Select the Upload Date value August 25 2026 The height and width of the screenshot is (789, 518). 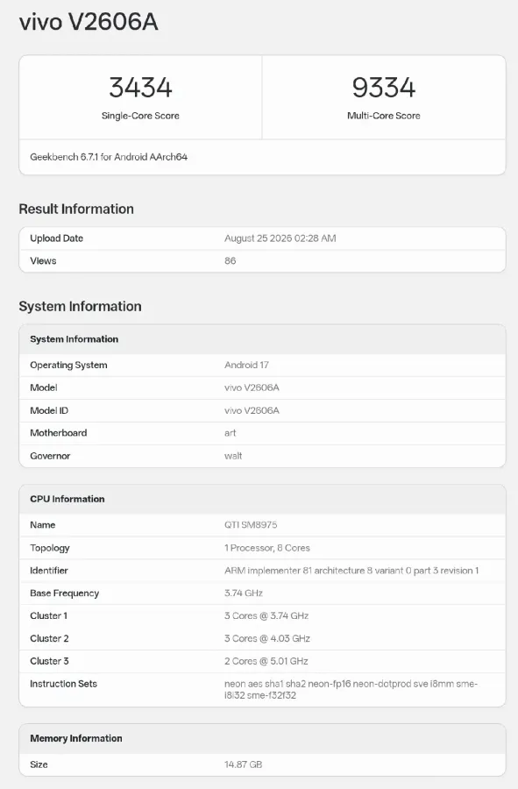(280, 238)
